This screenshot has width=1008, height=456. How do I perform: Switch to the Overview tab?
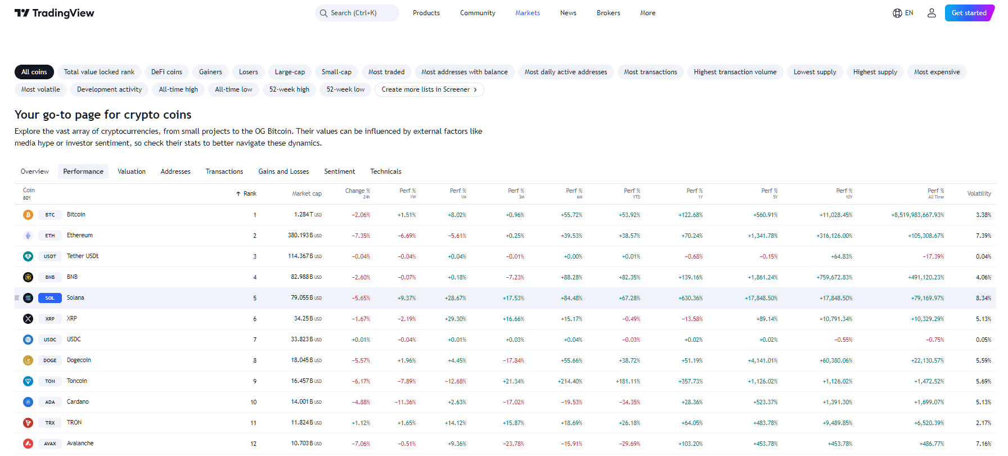[35, 171]
